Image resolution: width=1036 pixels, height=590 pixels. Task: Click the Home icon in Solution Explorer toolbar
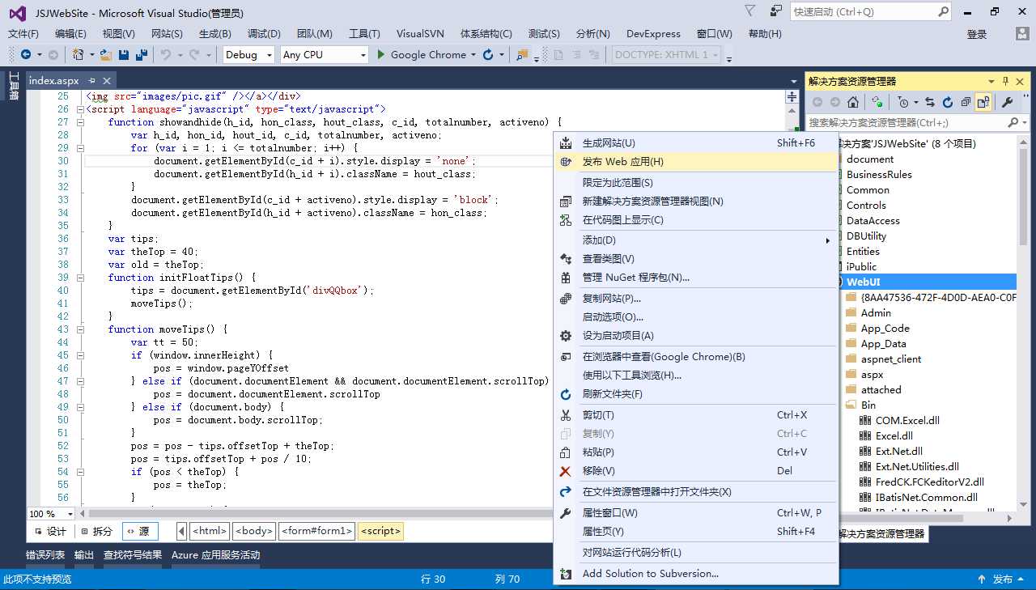tap(853, 102)
